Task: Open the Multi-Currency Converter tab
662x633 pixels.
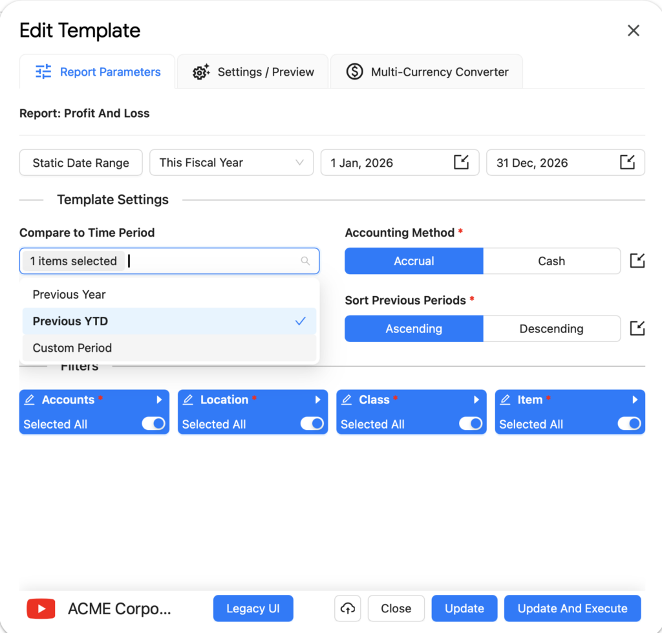Action: click(427, 72)
